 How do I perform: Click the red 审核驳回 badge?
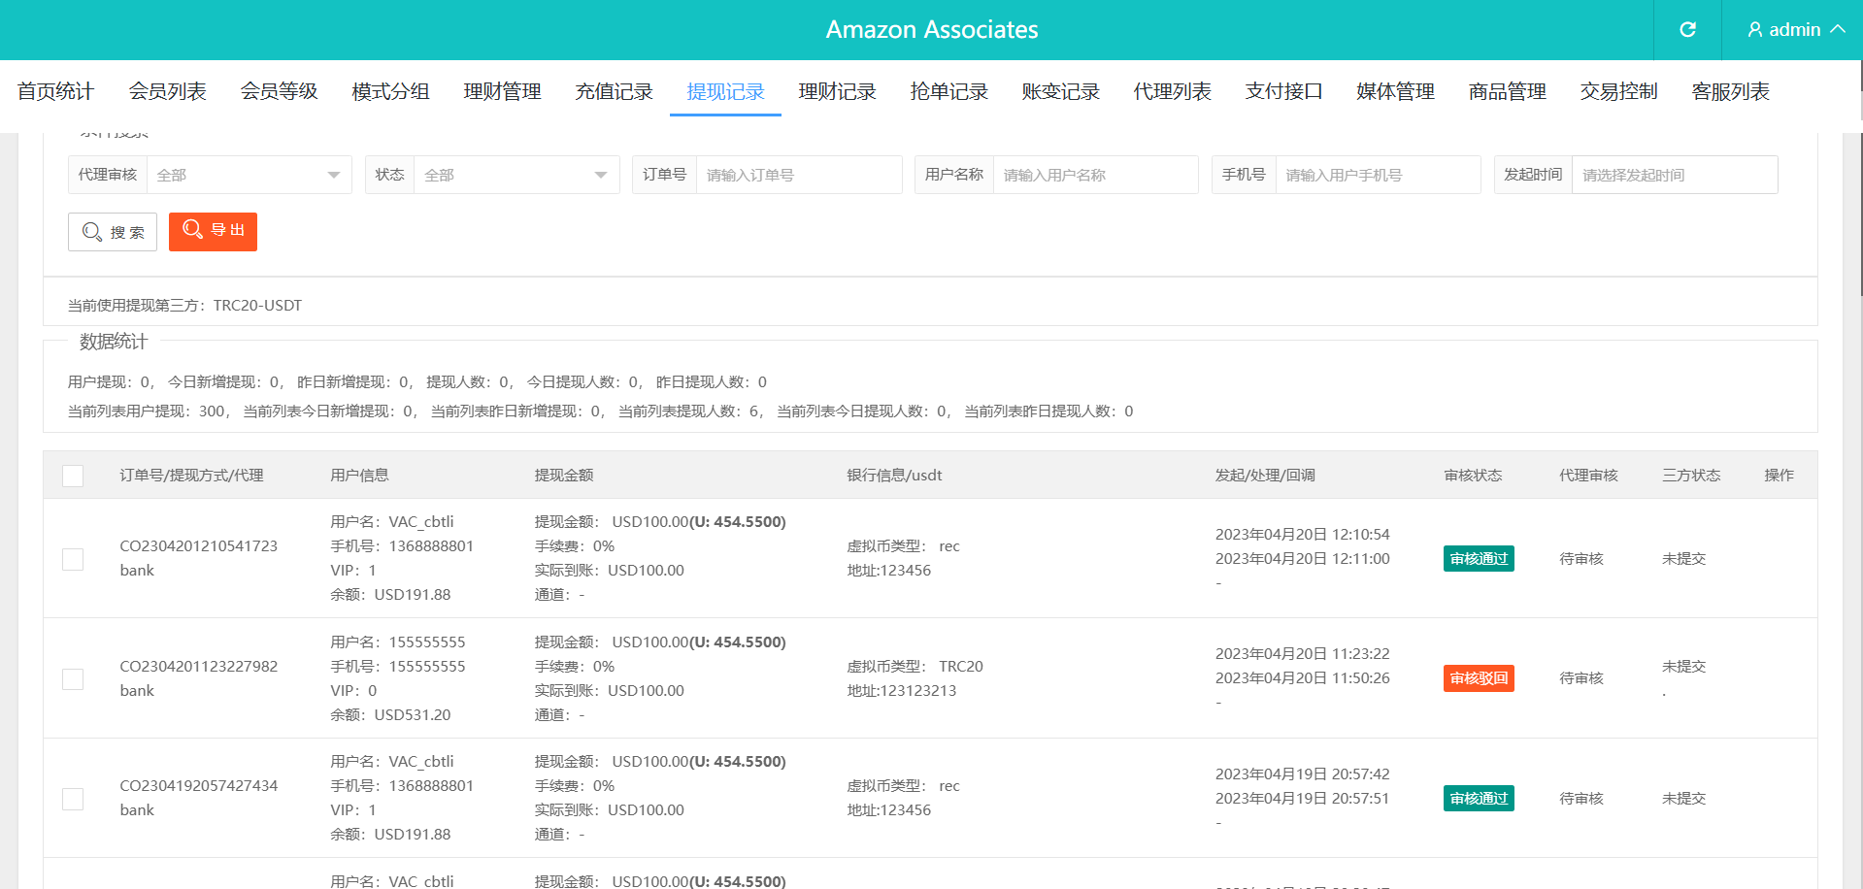(x=1479, y=678)
